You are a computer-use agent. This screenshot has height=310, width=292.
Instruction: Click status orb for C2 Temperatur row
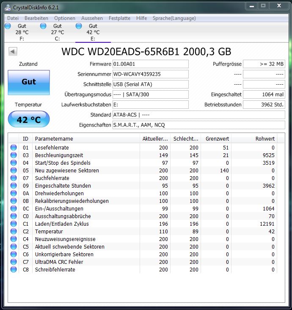pyautogui.click(x=14, y=231)
